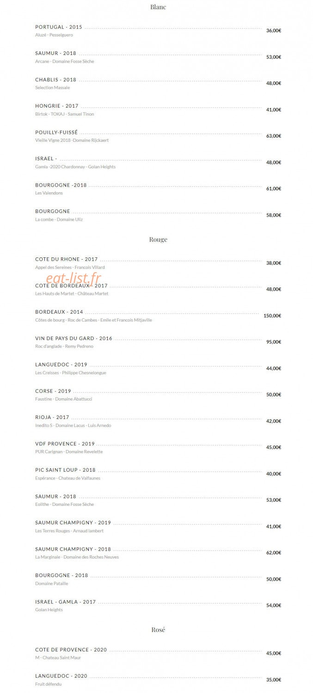Select the Rouge section heading

[x=158, y=239]
